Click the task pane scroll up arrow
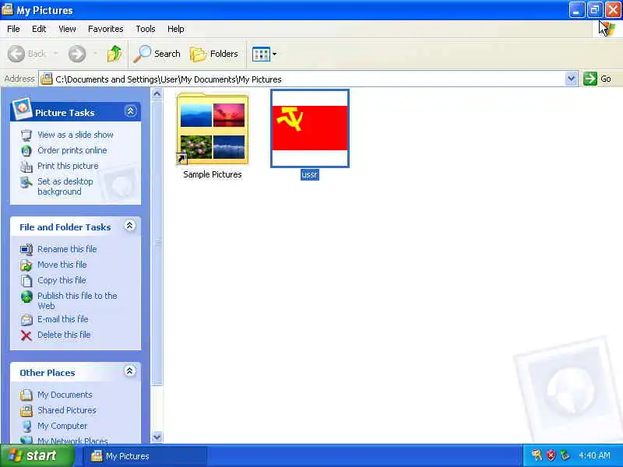The width and height of the screenshot is (623, 467). (157, 94)
